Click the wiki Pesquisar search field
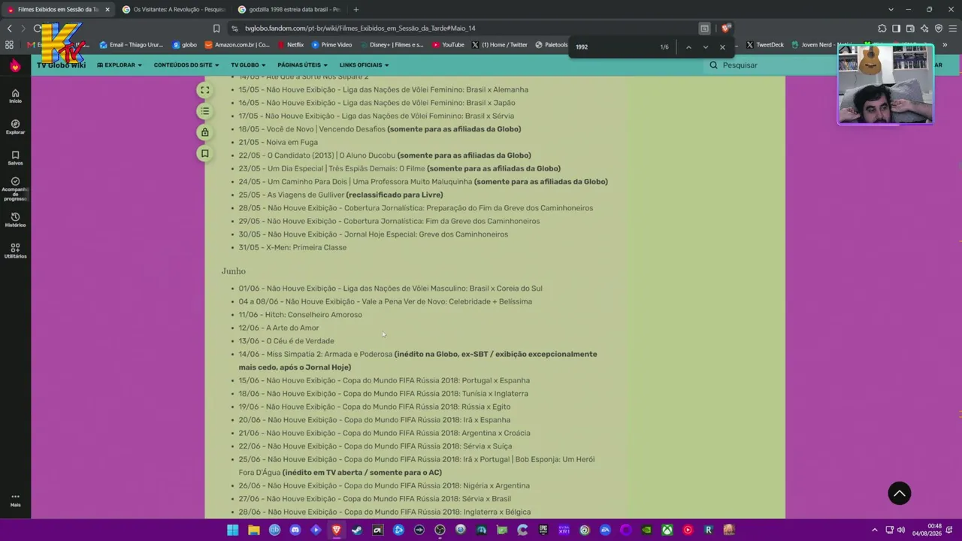 [774, 65]
